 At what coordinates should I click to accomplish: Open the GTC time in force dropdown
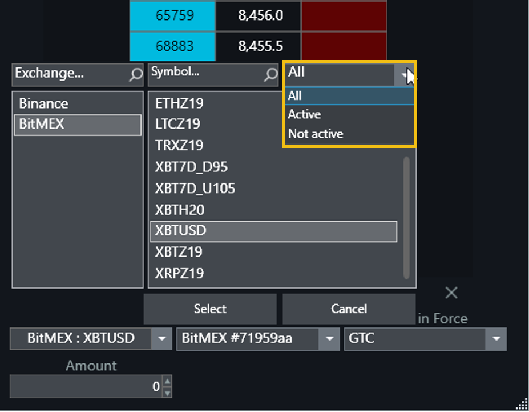click(x=425, y=338)
